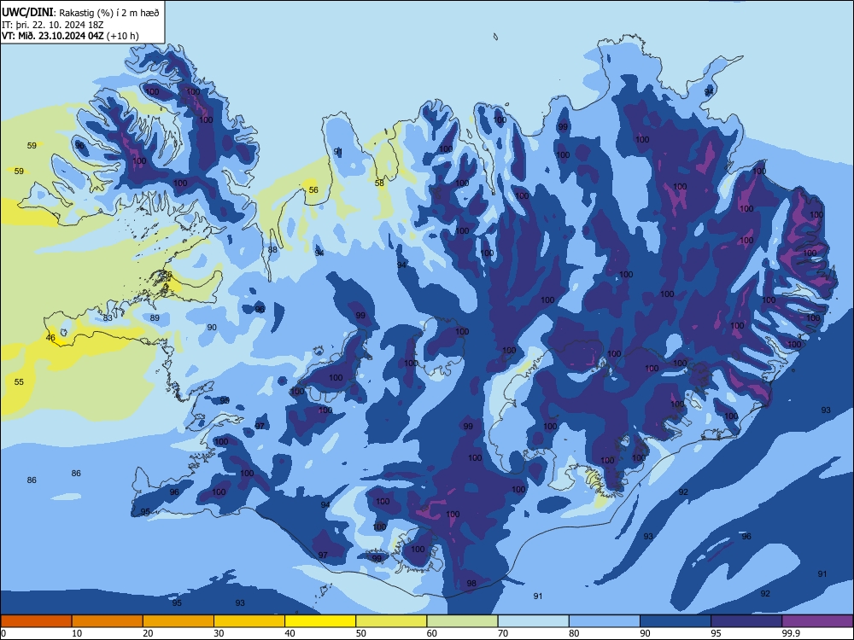Pick the 70–80 pale blue legend swatch

pos(533,621)
